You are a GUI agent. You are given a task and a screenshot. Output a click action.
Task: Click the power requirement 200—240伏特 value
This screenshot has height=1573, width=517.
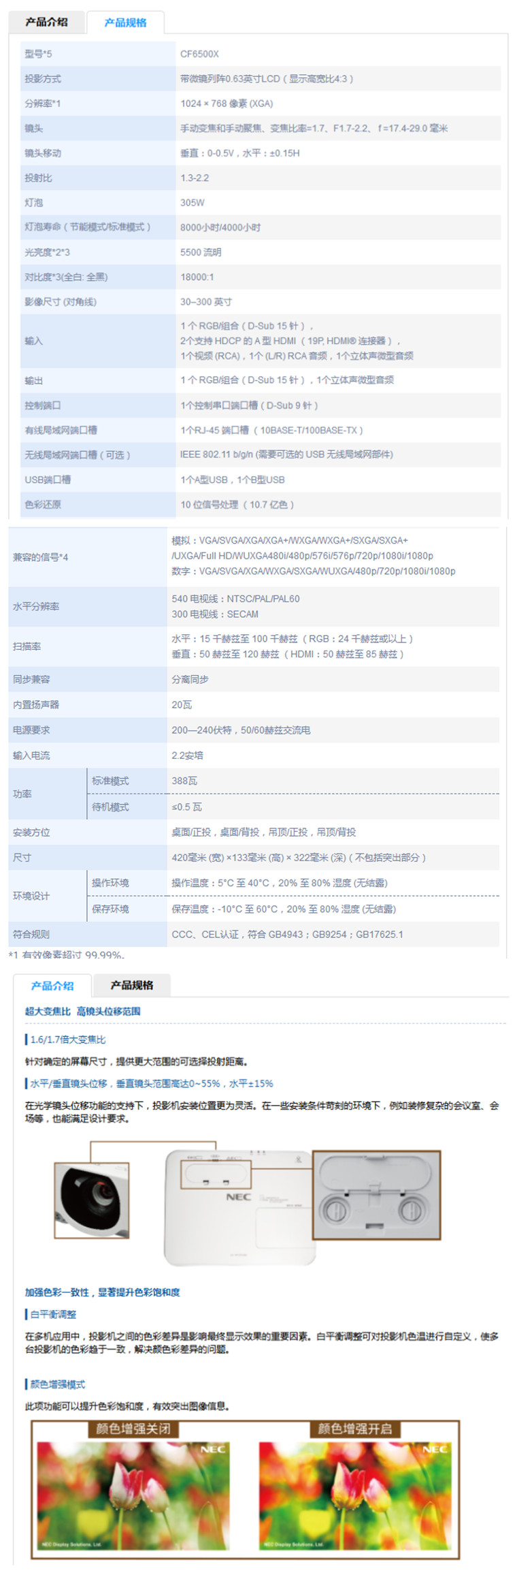click(241, 730)
